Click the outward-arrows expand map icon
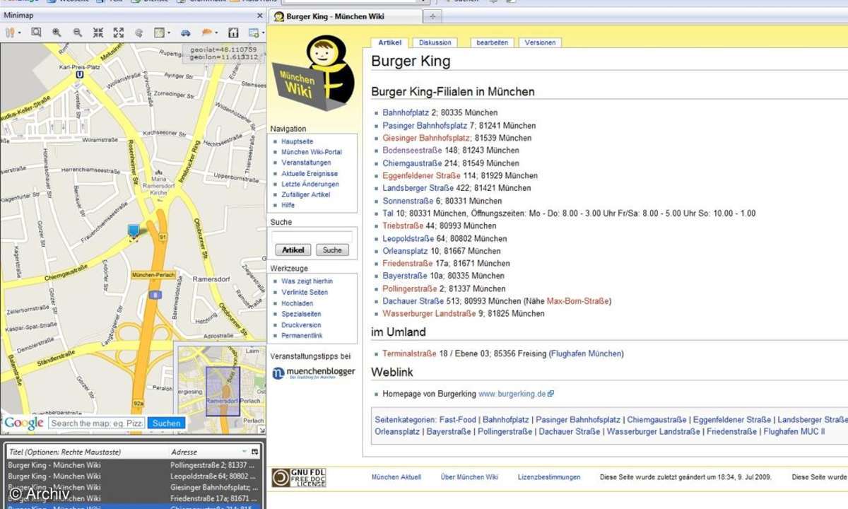This screenshot has height=509, width=848. tap(118, 33)
